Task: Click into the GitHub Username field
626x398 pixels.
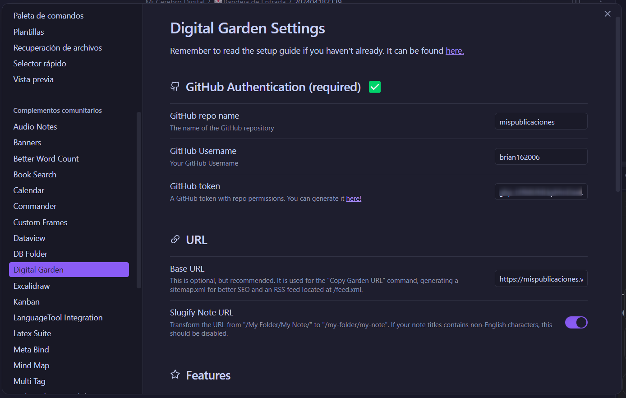Action: pyautogui.click(x=541, y=157)
